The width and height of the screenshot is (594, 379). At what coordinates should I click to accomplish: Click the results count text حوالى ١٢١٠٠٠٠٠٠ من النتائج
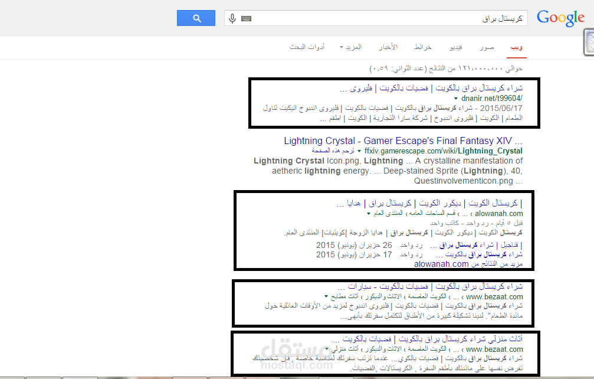446,68
